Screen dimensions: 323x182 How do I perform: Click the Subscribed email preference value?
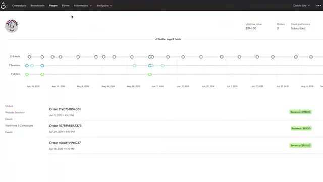298,28
